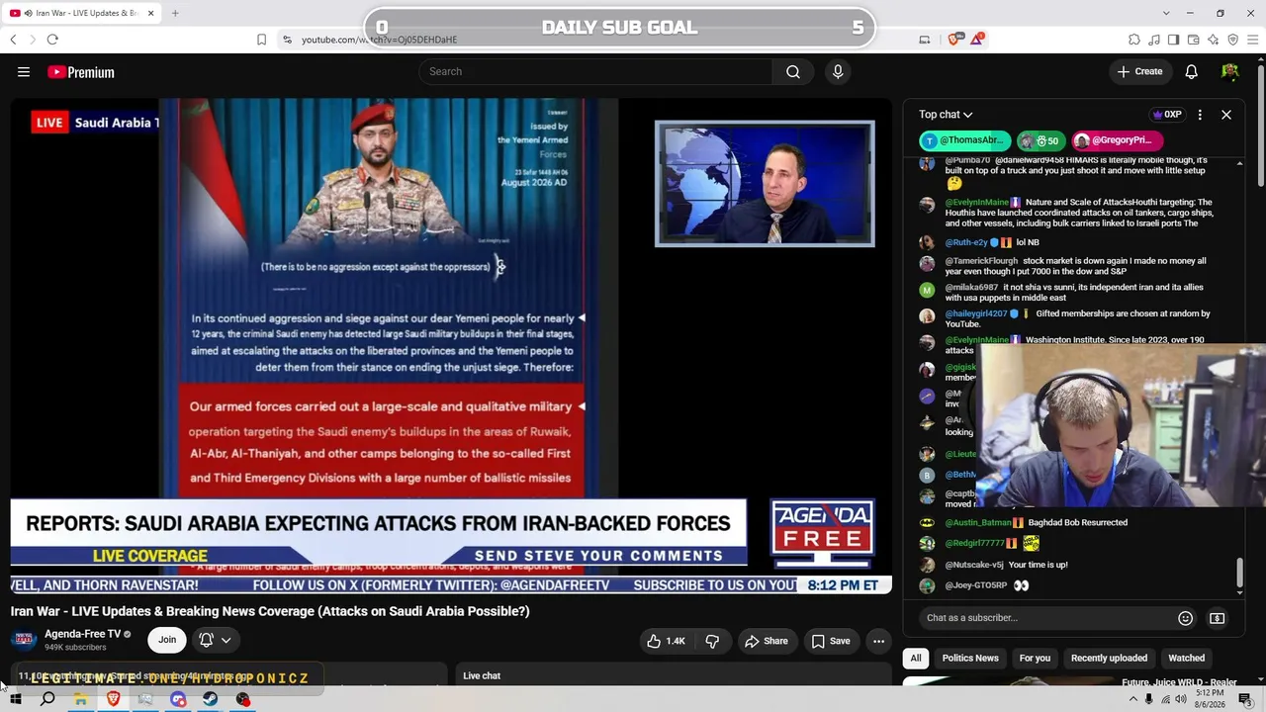Screen dimensions: 1266x712
Task: Go to YouTube Premium home logo
Action: (81, 72)
